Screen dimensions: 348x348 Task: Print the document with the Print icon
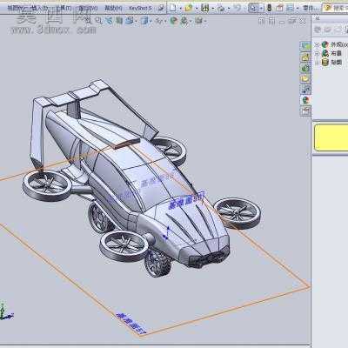point(221,9)
